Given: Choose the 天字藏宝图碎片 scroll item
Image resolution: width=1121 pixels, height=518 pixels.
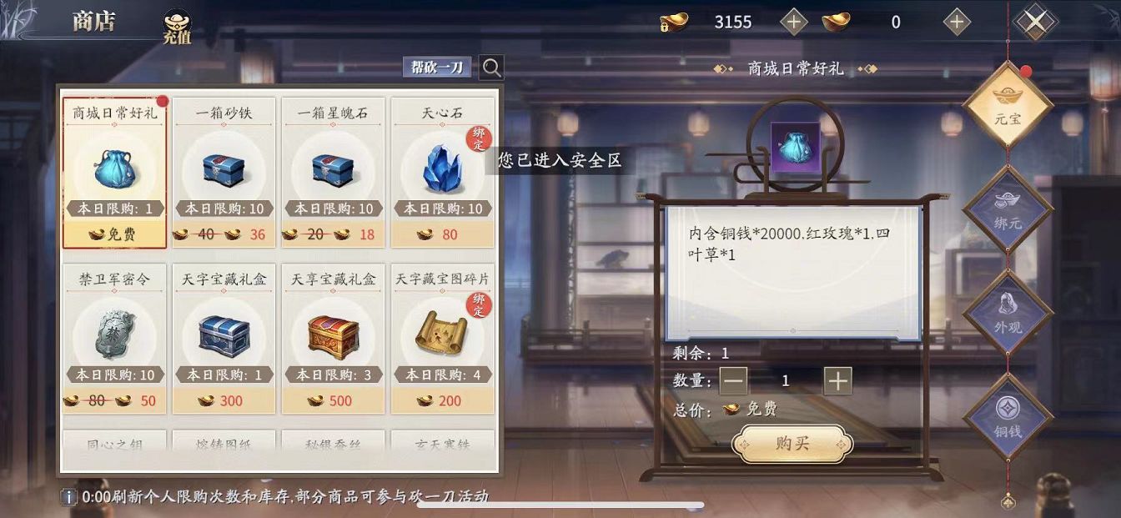Looking at the screenshot, I should click(x=443, y=339).
